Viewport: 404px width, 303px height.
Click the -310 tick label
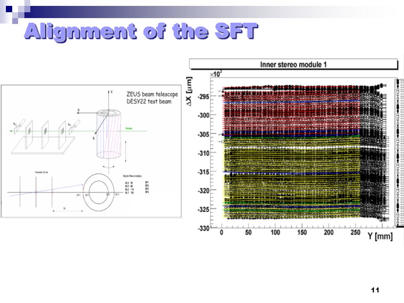[x=204, y=153]
